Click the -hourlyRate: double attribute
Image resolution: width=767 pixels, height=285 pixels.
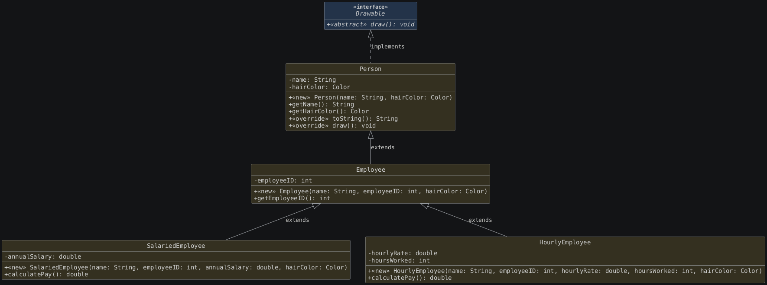click(403, 253)
